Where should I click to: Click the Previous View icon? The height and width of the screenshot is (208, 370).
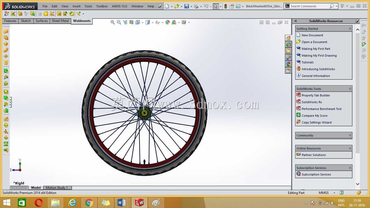pyautogui.click(x=125, y=22)
